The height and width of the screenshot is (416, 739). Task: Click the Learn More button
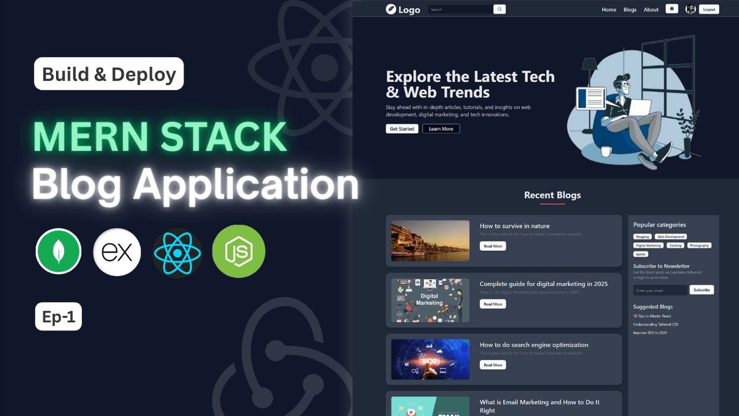pos(441,129)
